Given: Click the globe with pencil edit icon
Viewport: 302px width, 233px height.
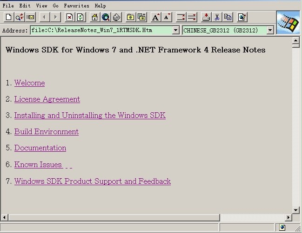Looking at the screenshot, I should click(x=242, y=17).
